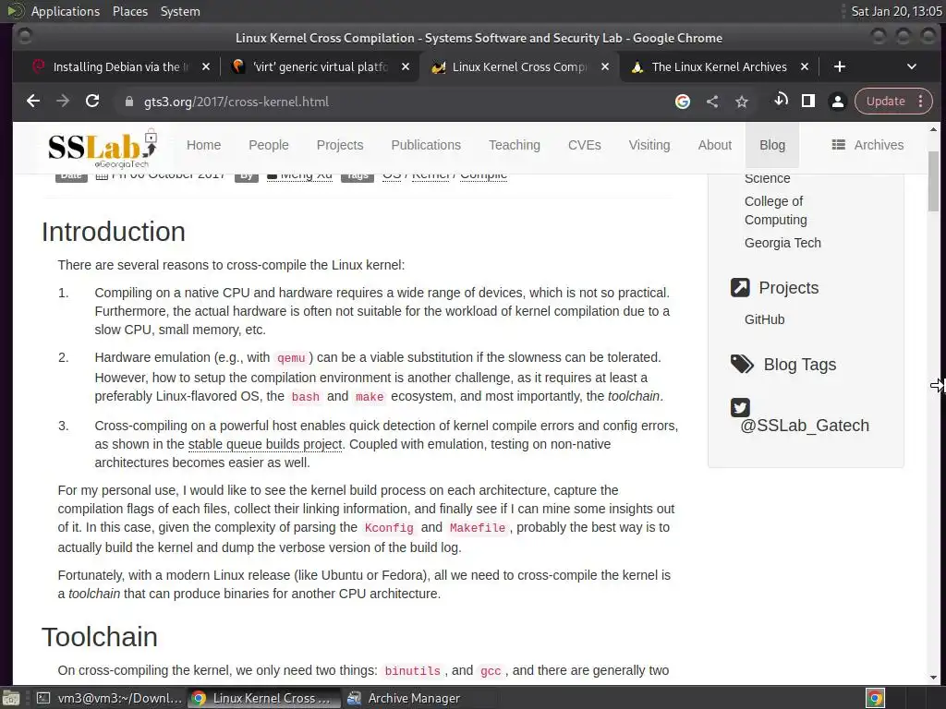Viewport: 946px width, 709px height.
Task: Click the Archives list icon
Action: 838,145
